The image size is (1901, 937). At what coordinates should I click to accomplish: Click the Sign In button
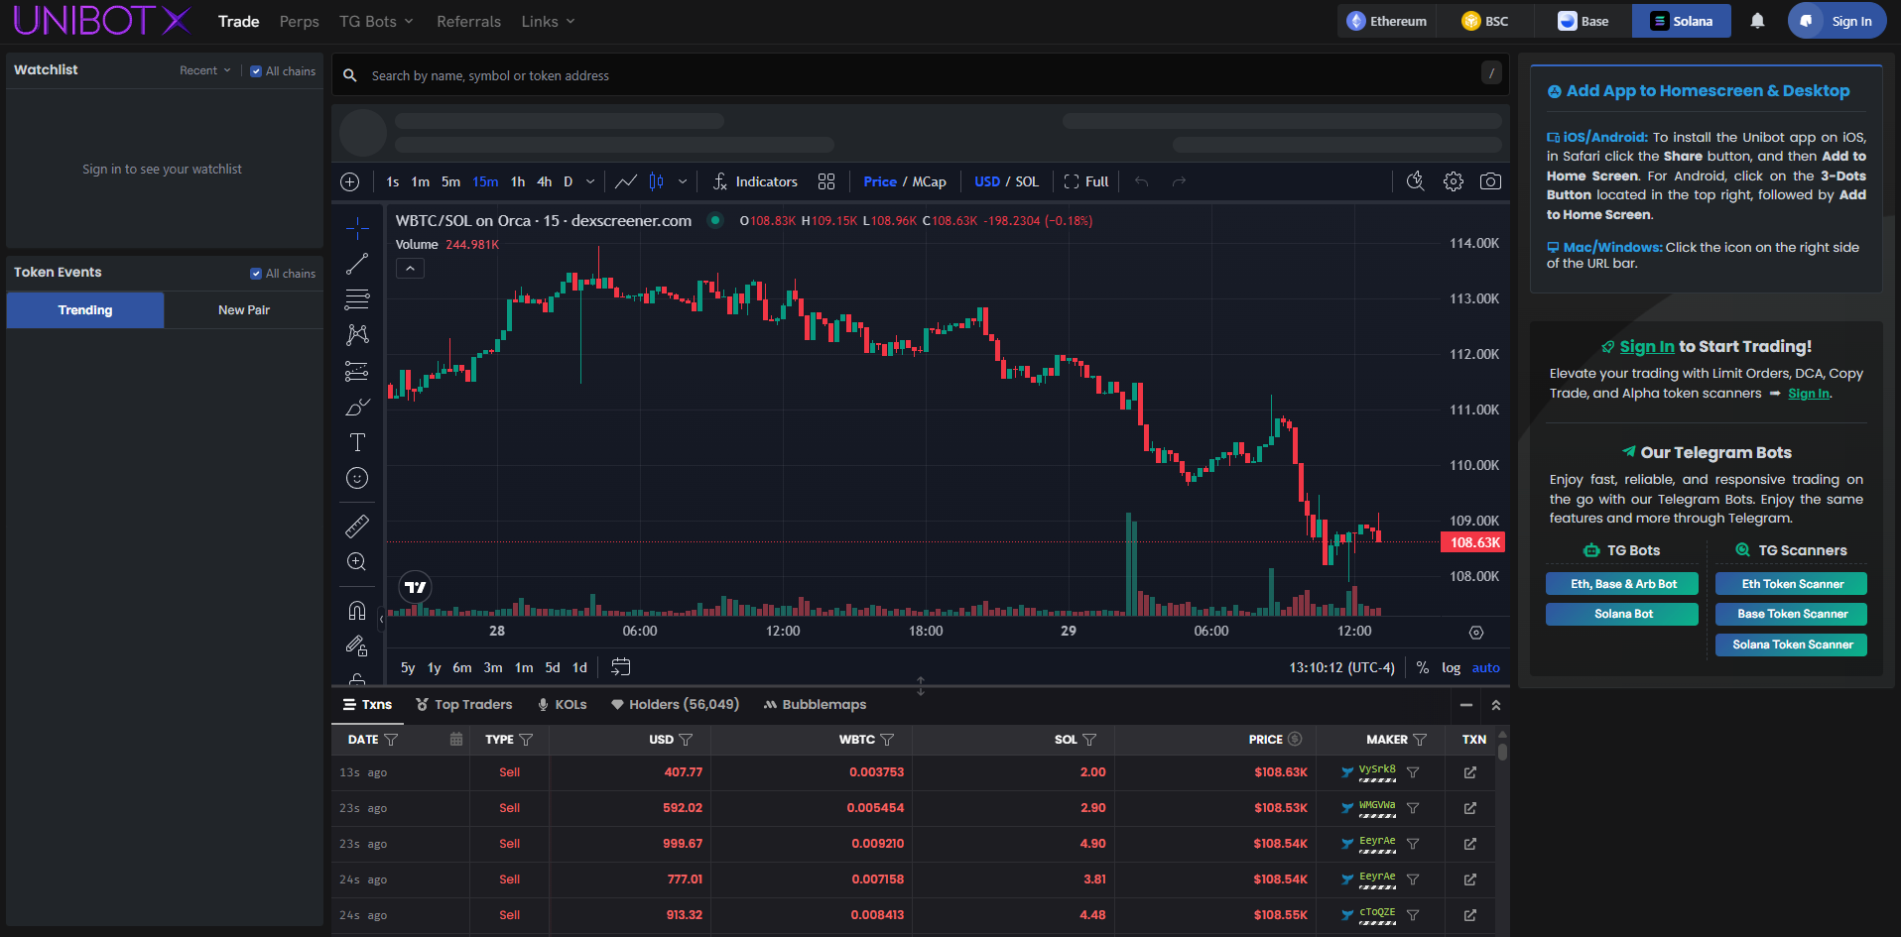coord(1838,21)
